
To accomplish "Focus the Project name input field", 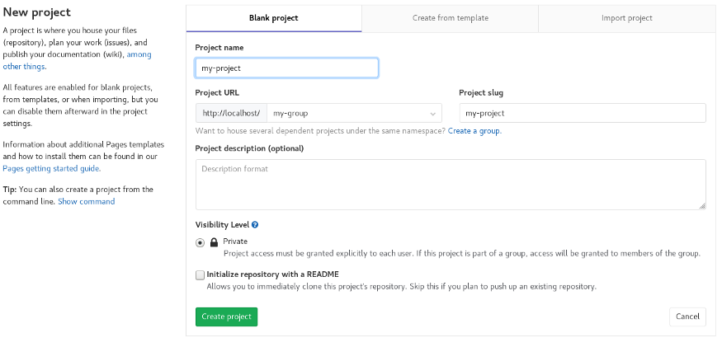I will (x=286, y=68).
